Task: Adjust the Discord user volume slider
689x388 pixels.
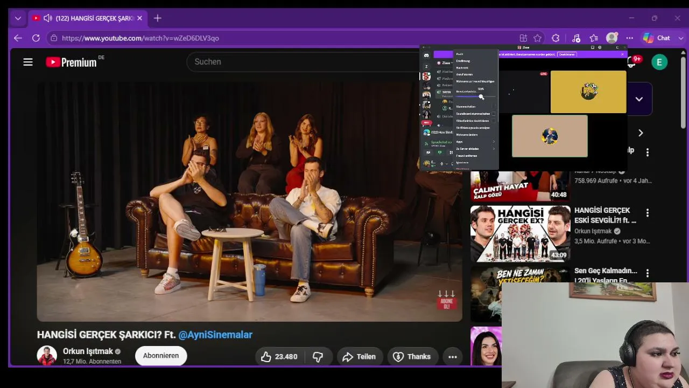Action: point(476,96)
